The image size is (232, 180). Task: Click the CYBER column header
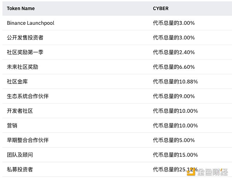coord(160,8)
